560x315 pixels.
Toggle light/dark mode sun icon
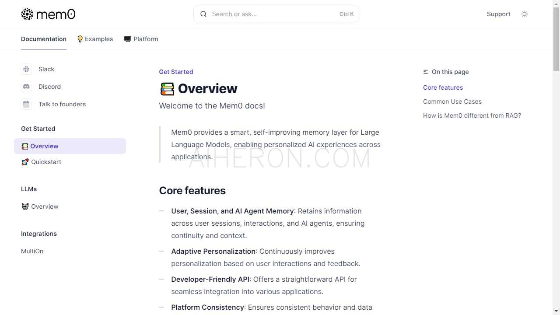click(x=525, y=14)
